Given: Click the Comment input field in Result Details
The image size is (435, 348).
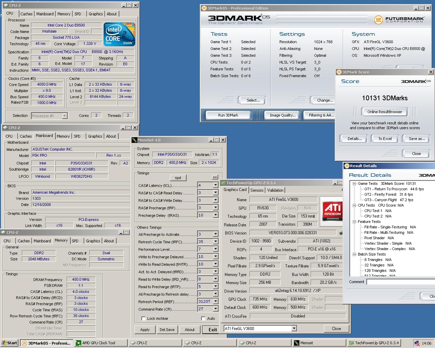Looking at the screenshot, I should [x=401, y=282].
